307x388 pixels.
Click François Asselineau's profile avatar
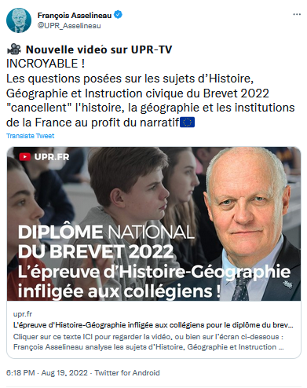point(19,20)
